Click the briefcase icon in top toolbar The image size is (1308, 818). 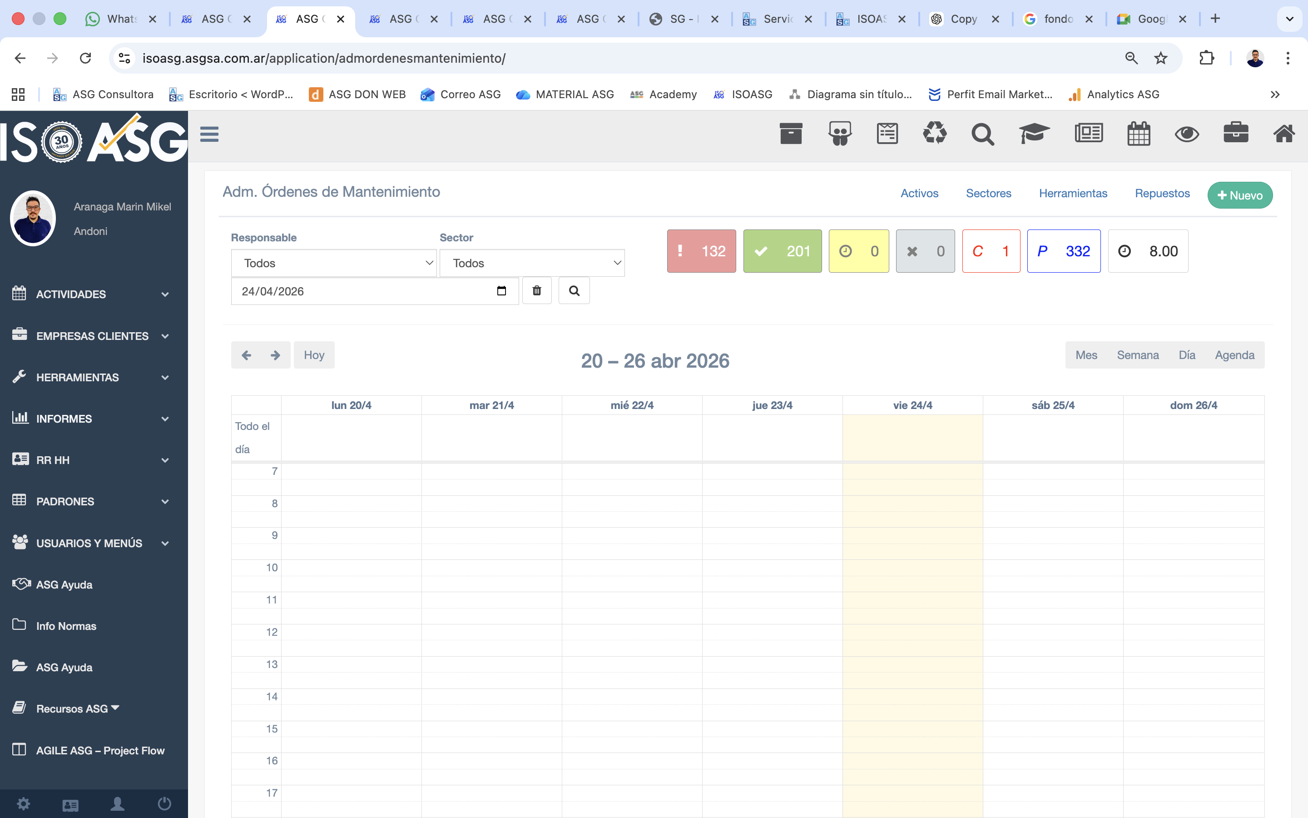1236,134
